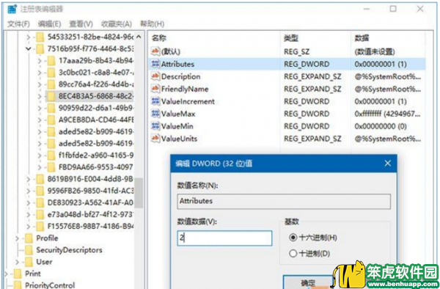The height and width of the screenshot is (289, 440).
Task: Expand the 8619B916-E004-4dd8 key
Action: pyautogui.click(x=28, y=179)
